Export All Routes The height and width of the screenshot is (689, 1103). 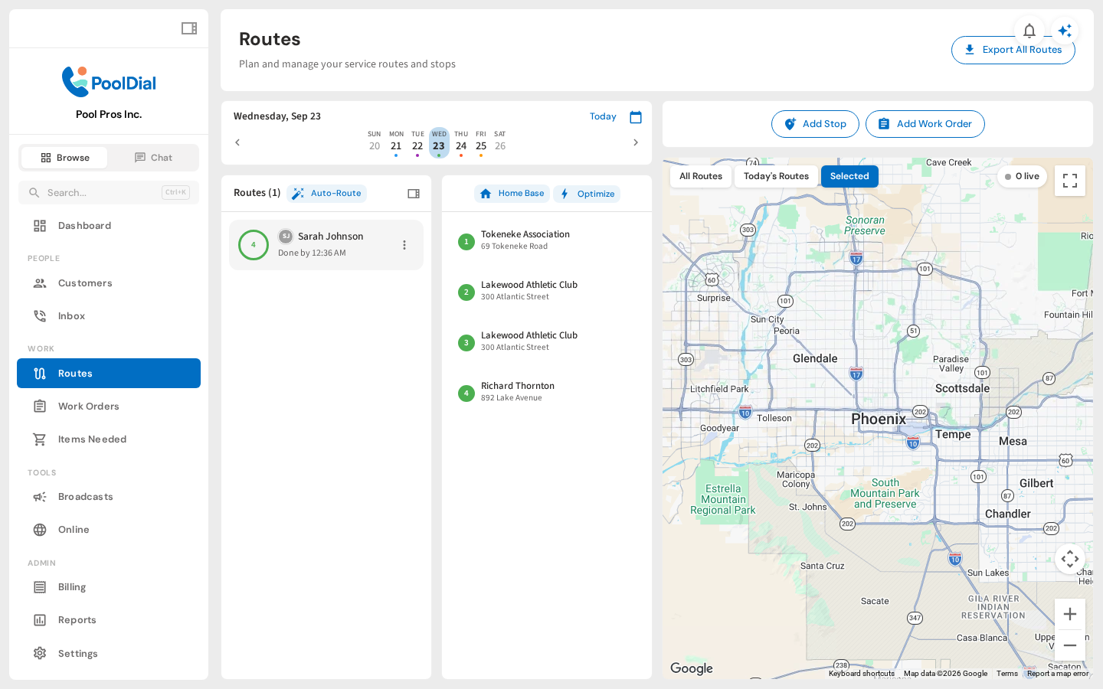click(1013, 50)
